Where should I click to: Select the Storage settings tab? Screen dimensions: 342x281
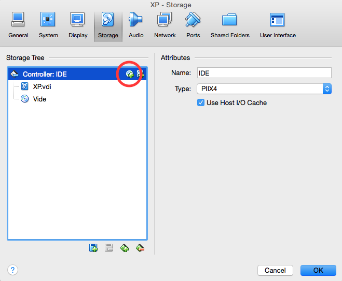coord(108,26)
